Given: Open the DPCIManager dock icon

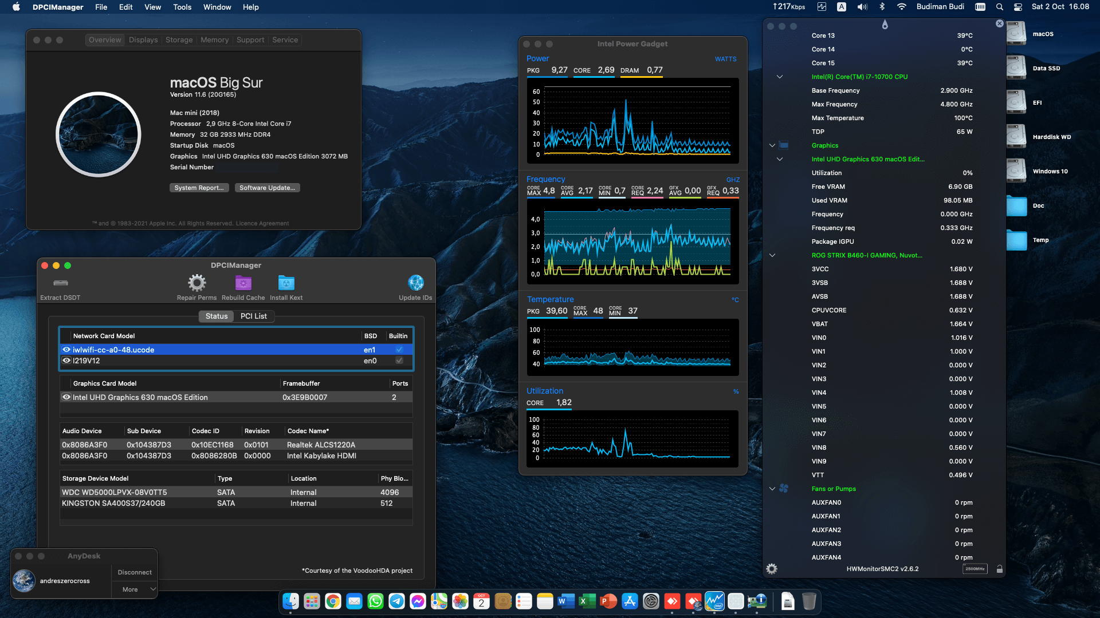Looking at the screenshot, I should 757,601.
